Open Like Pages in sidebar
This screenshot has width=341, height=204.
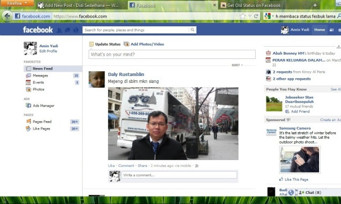[x=42, y=129]
